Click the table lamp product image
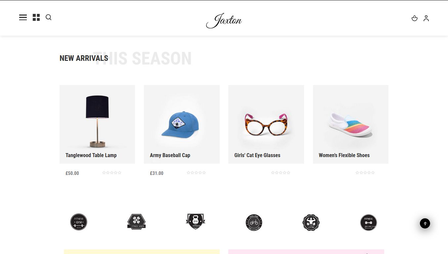 click(x=97, y=121)
